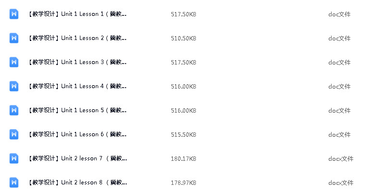Click the Word icon for Unit 1 Lesson 2
Screen dimensions: 373x195
click(x=14, y=38)
